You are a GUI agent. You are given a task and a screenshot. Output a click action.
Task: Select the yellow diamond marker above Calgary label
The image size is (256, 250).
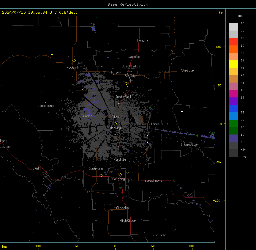pos(120,175)
